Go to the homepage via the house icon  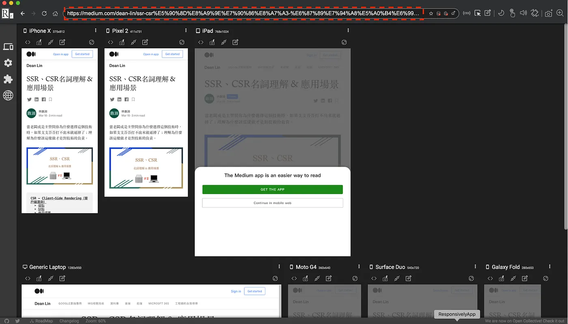(x=55, y=13)
